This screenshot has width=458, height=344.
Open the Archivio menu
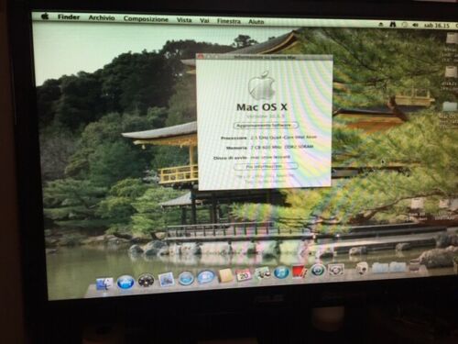(x=102, y=18)
